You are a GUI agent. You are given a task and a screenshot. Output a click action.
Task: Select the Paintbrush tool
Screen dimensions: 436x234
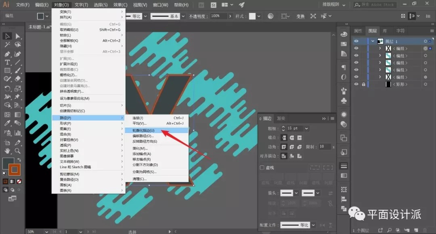pyautogui.click(x=17, y=71)
